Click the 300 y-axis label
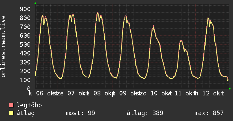This screenshot has height=121, width=233. click(x=25, y=62)
